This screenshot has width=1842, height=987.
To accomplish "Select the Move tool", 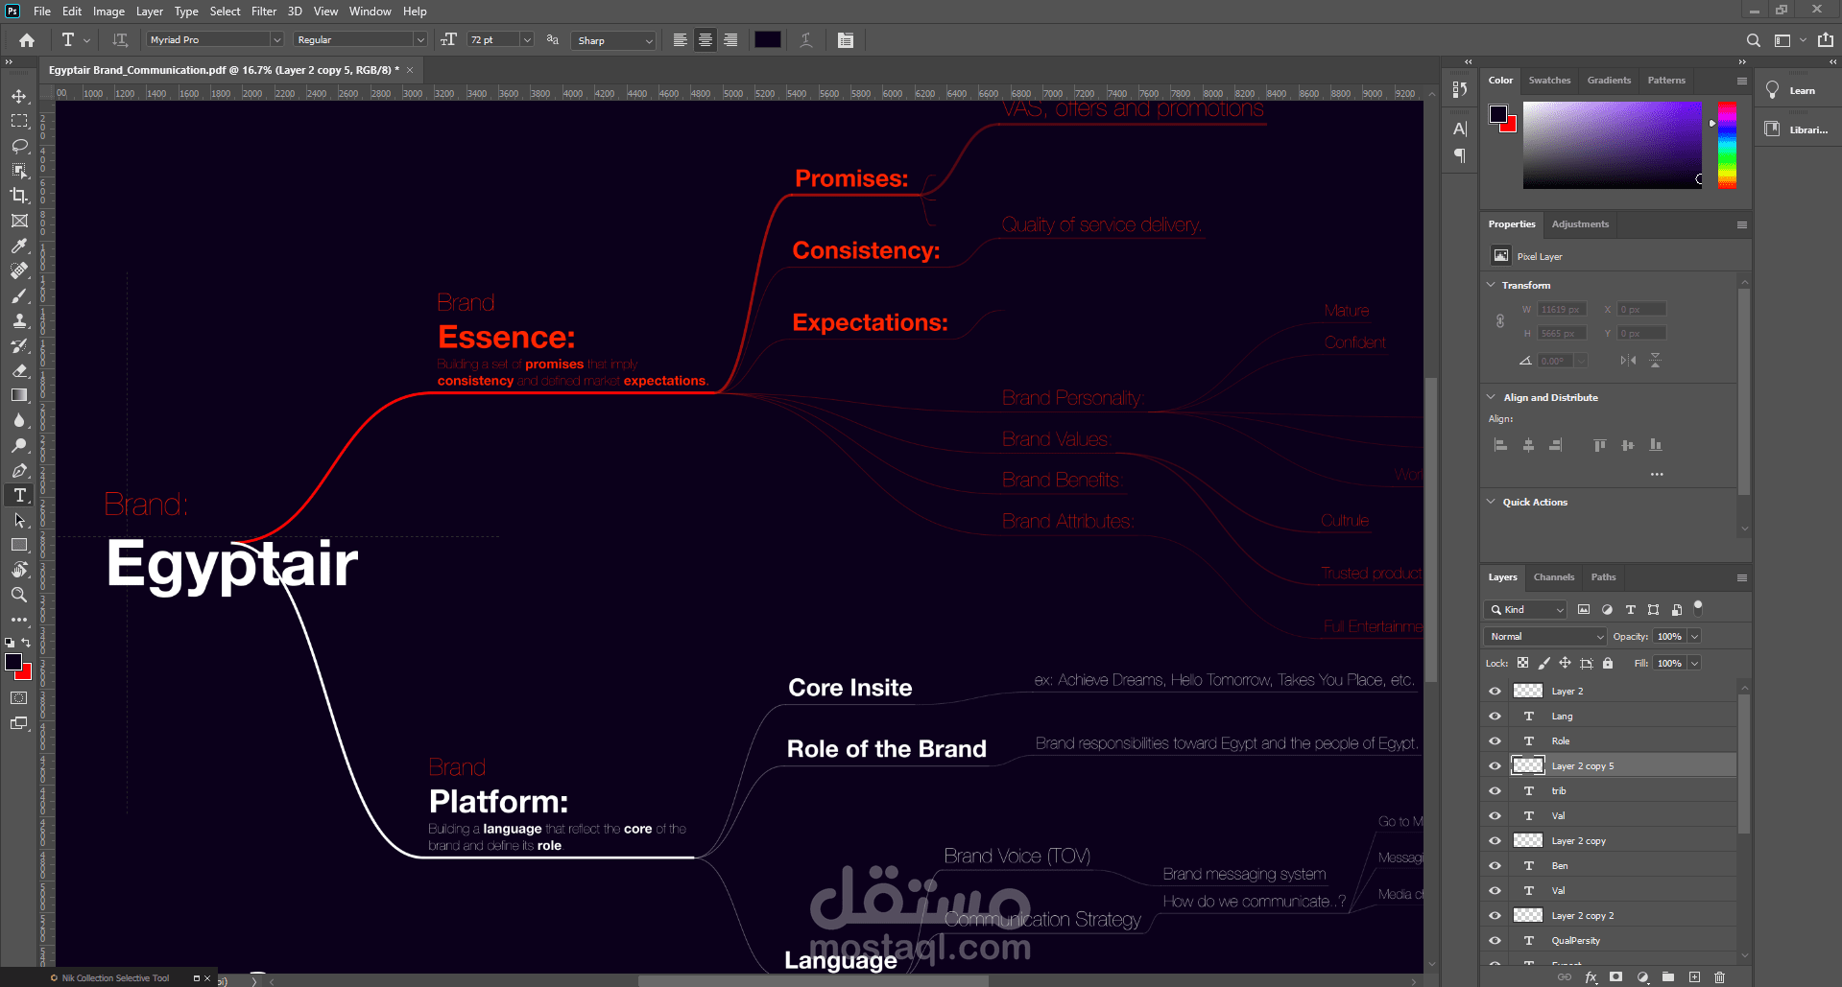I will 19,96.
